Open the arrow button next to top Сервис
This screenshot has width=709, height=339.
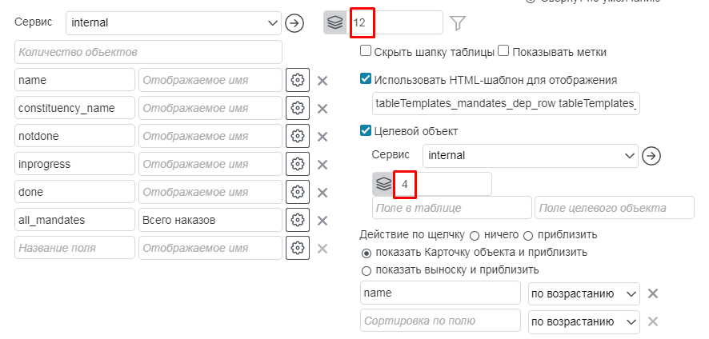click(295, 23)
